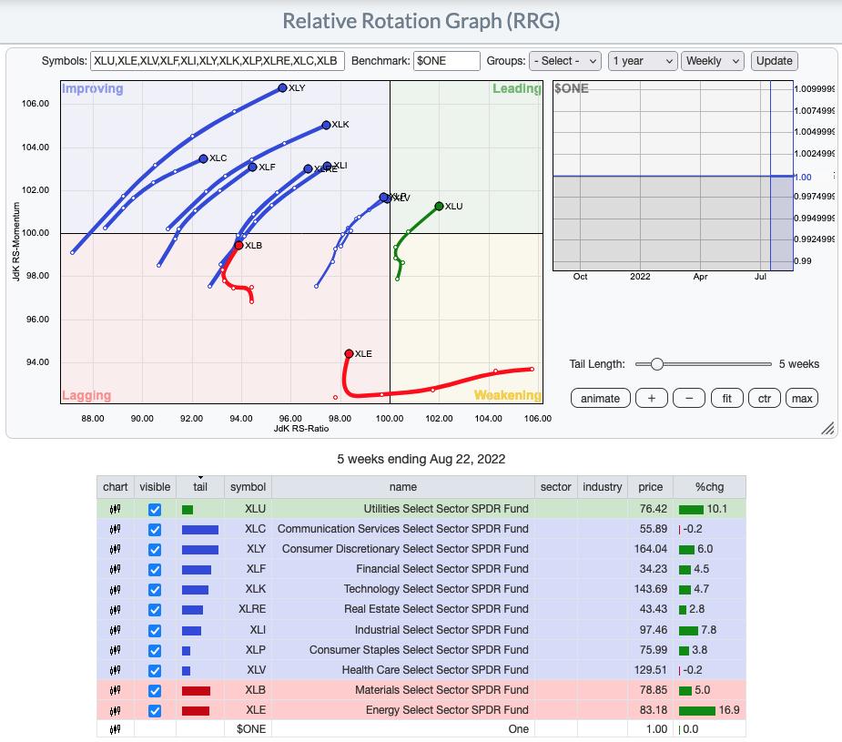The width and height of the screenshot is (842, 742).
Task: Uncheck visibility for XLF
Action: tap(155, 570)
